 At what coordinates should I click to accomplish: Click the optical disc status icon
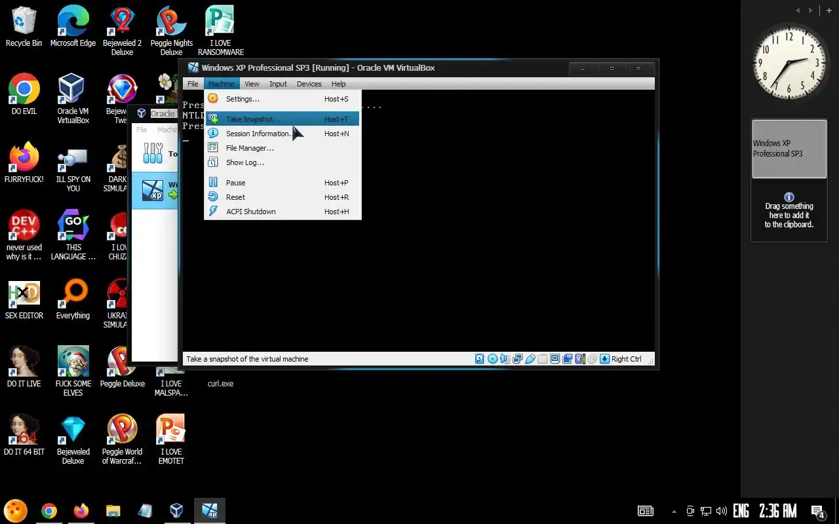pyautogui.click(x=492, y=359)
